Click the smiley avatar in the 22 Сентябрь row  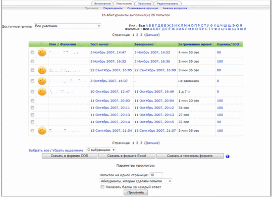point(42,70)
